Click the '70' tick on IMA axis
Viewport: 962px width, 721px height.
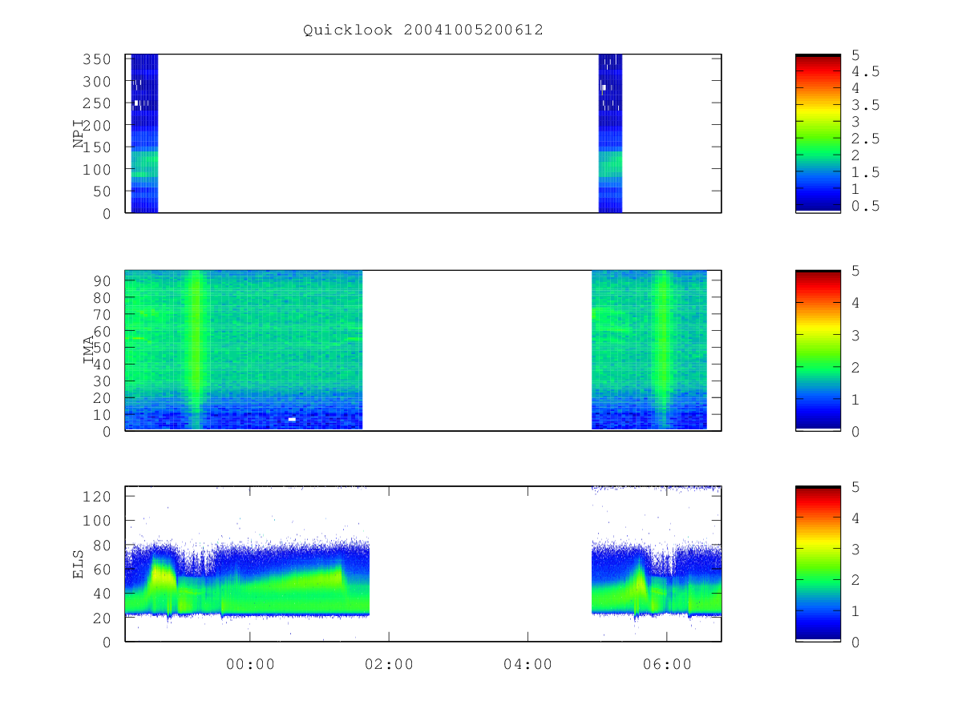coord(103,314)
